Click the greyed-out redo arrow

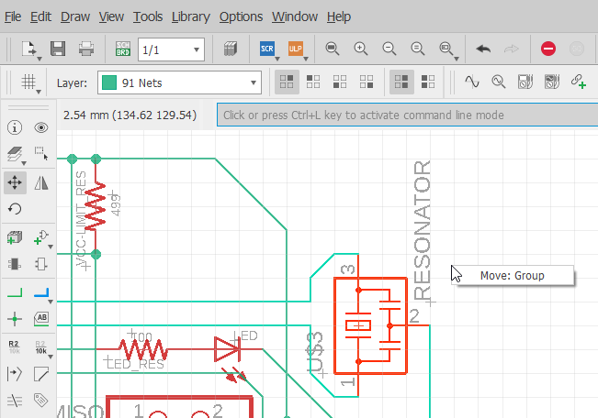click(512, 49)
